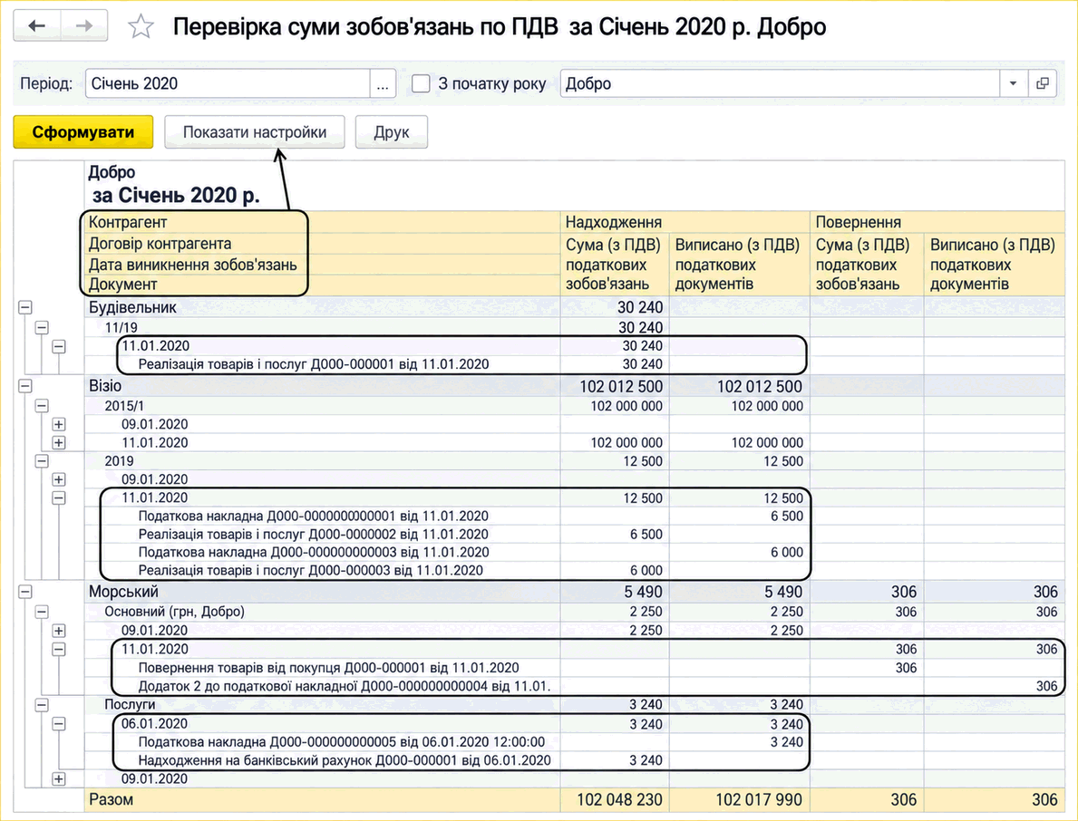Collapse contract 11/19 under Будівельник

(x=42, y=328)
